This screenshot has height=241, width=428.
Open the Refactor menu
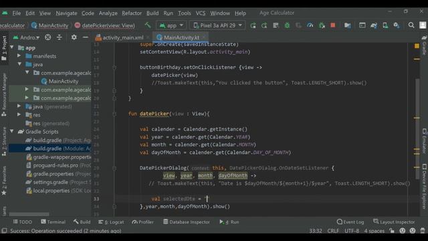(x=132, y=13)
